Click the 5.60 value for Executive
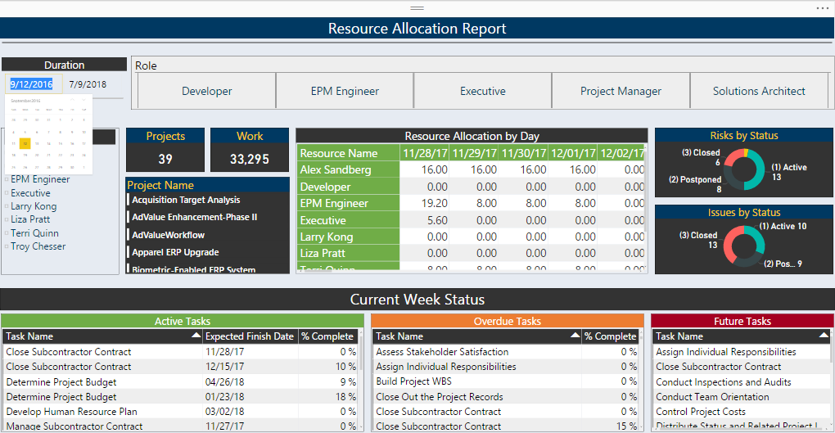The image size is (835, 433). tap(437, 220)
